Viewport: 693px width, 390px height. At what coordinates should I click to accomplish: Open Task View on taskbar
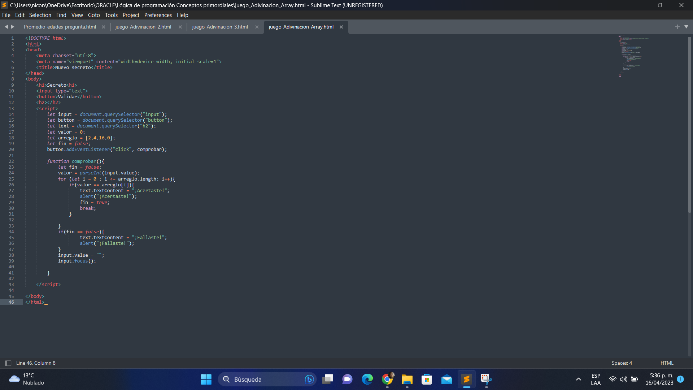click(x=328, y=380)
